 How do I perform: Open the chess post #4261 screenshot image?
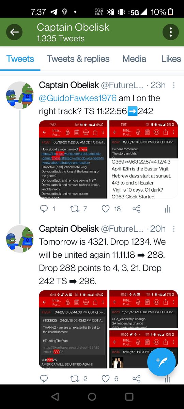[73, 160]
